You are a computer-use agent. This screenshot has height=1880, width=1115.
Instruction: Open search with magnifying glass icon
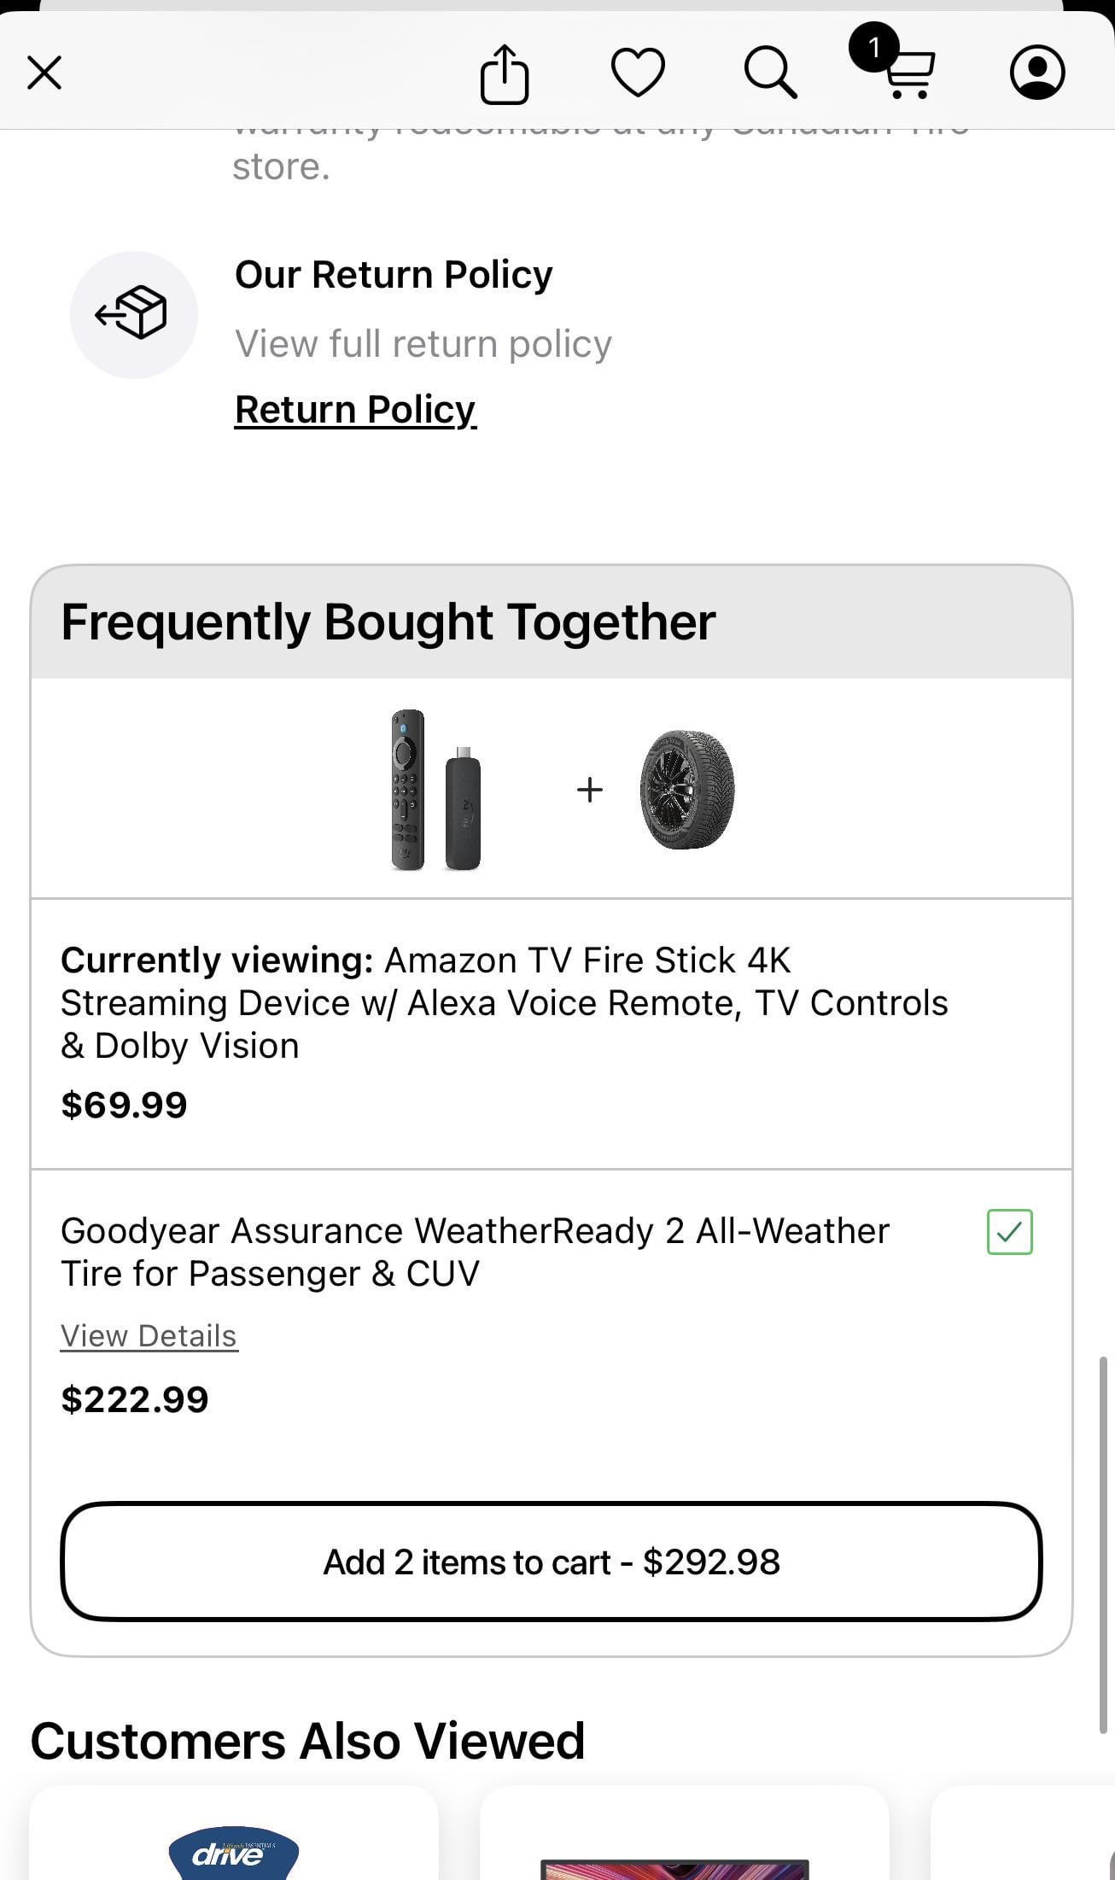(x=770, y=73)
